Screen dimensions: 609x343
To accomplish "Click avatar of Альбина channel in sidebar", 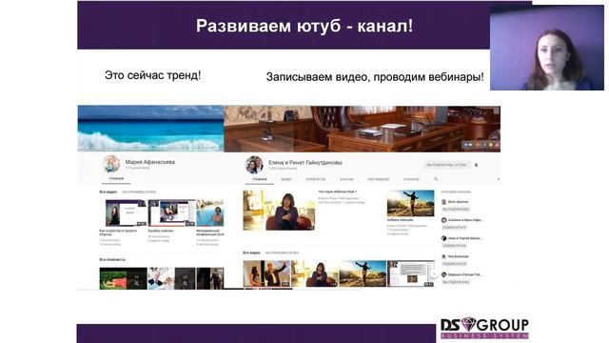I will click(x=443, y=220).
